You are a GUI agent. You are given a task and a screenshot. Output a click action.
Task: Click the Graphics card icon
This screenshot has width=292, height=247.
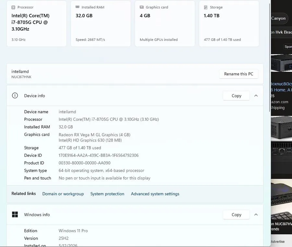142,7
